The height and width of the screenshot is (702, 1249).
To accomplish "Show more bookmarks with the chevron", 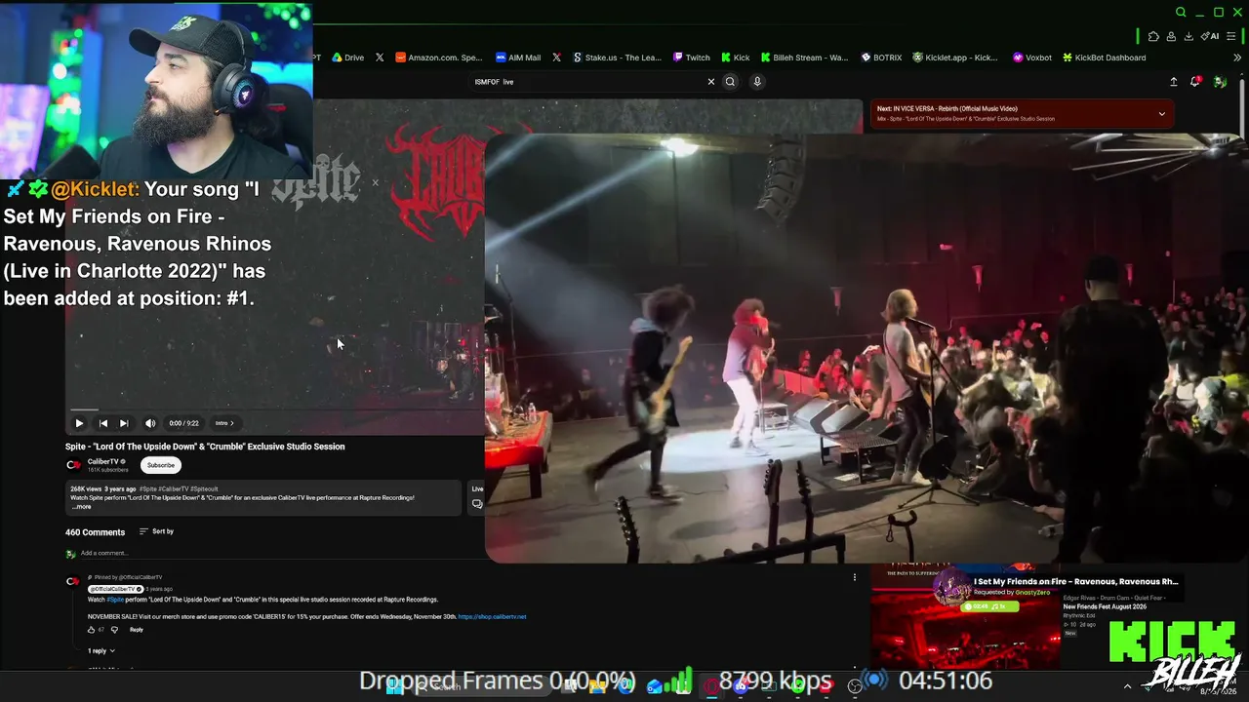I will (1237, 58).
